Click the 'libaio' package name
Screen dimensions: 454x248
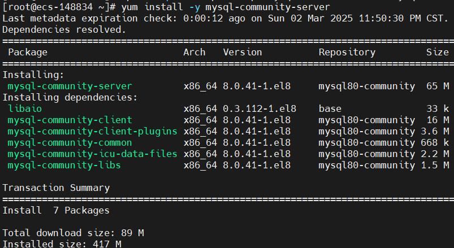pos(25,108)
